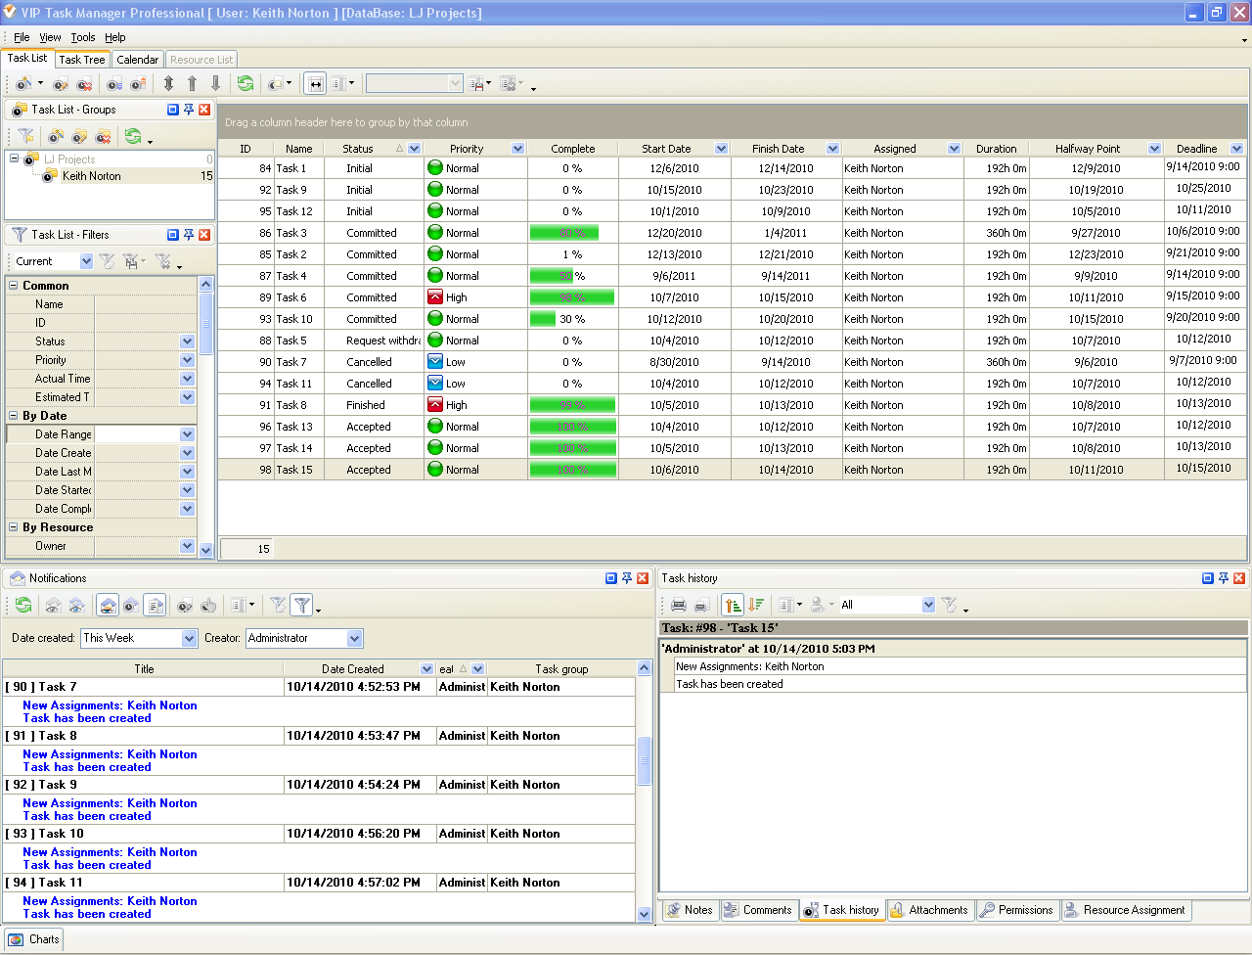
Task: Click the print icon in Task history toolbar
Action: pyautogui.click(x=678, y=606)
